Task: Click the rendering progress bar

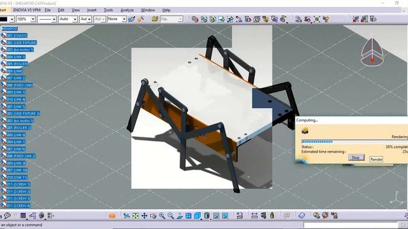Action: coord(354,142)
